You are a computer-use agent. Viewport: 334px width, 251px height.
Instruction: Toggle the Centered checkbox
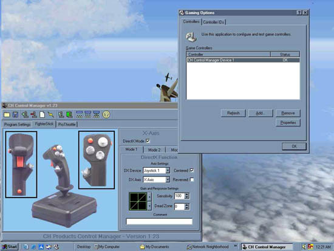tap(192, 170)
